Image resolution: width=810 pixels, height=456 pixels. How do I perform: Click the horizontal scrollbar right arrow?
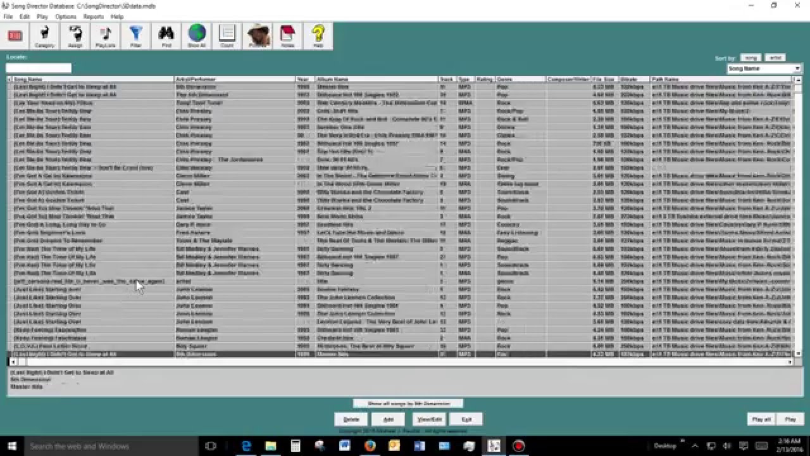tap(790, 362)
